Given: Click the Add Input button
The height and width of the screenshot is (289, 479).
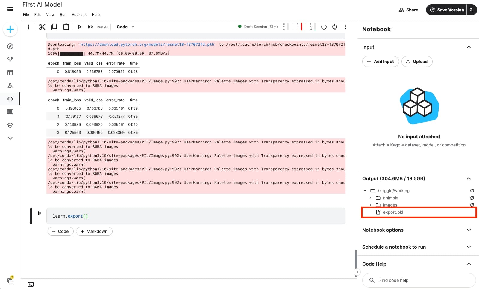Looking at the screenshot, I should point(381,62).
